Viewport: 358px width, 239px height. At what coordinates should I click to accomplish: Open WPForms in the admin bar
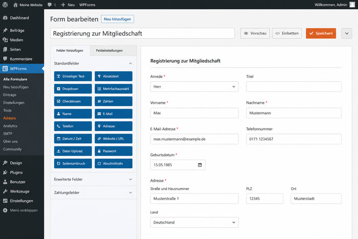[87, 5]
